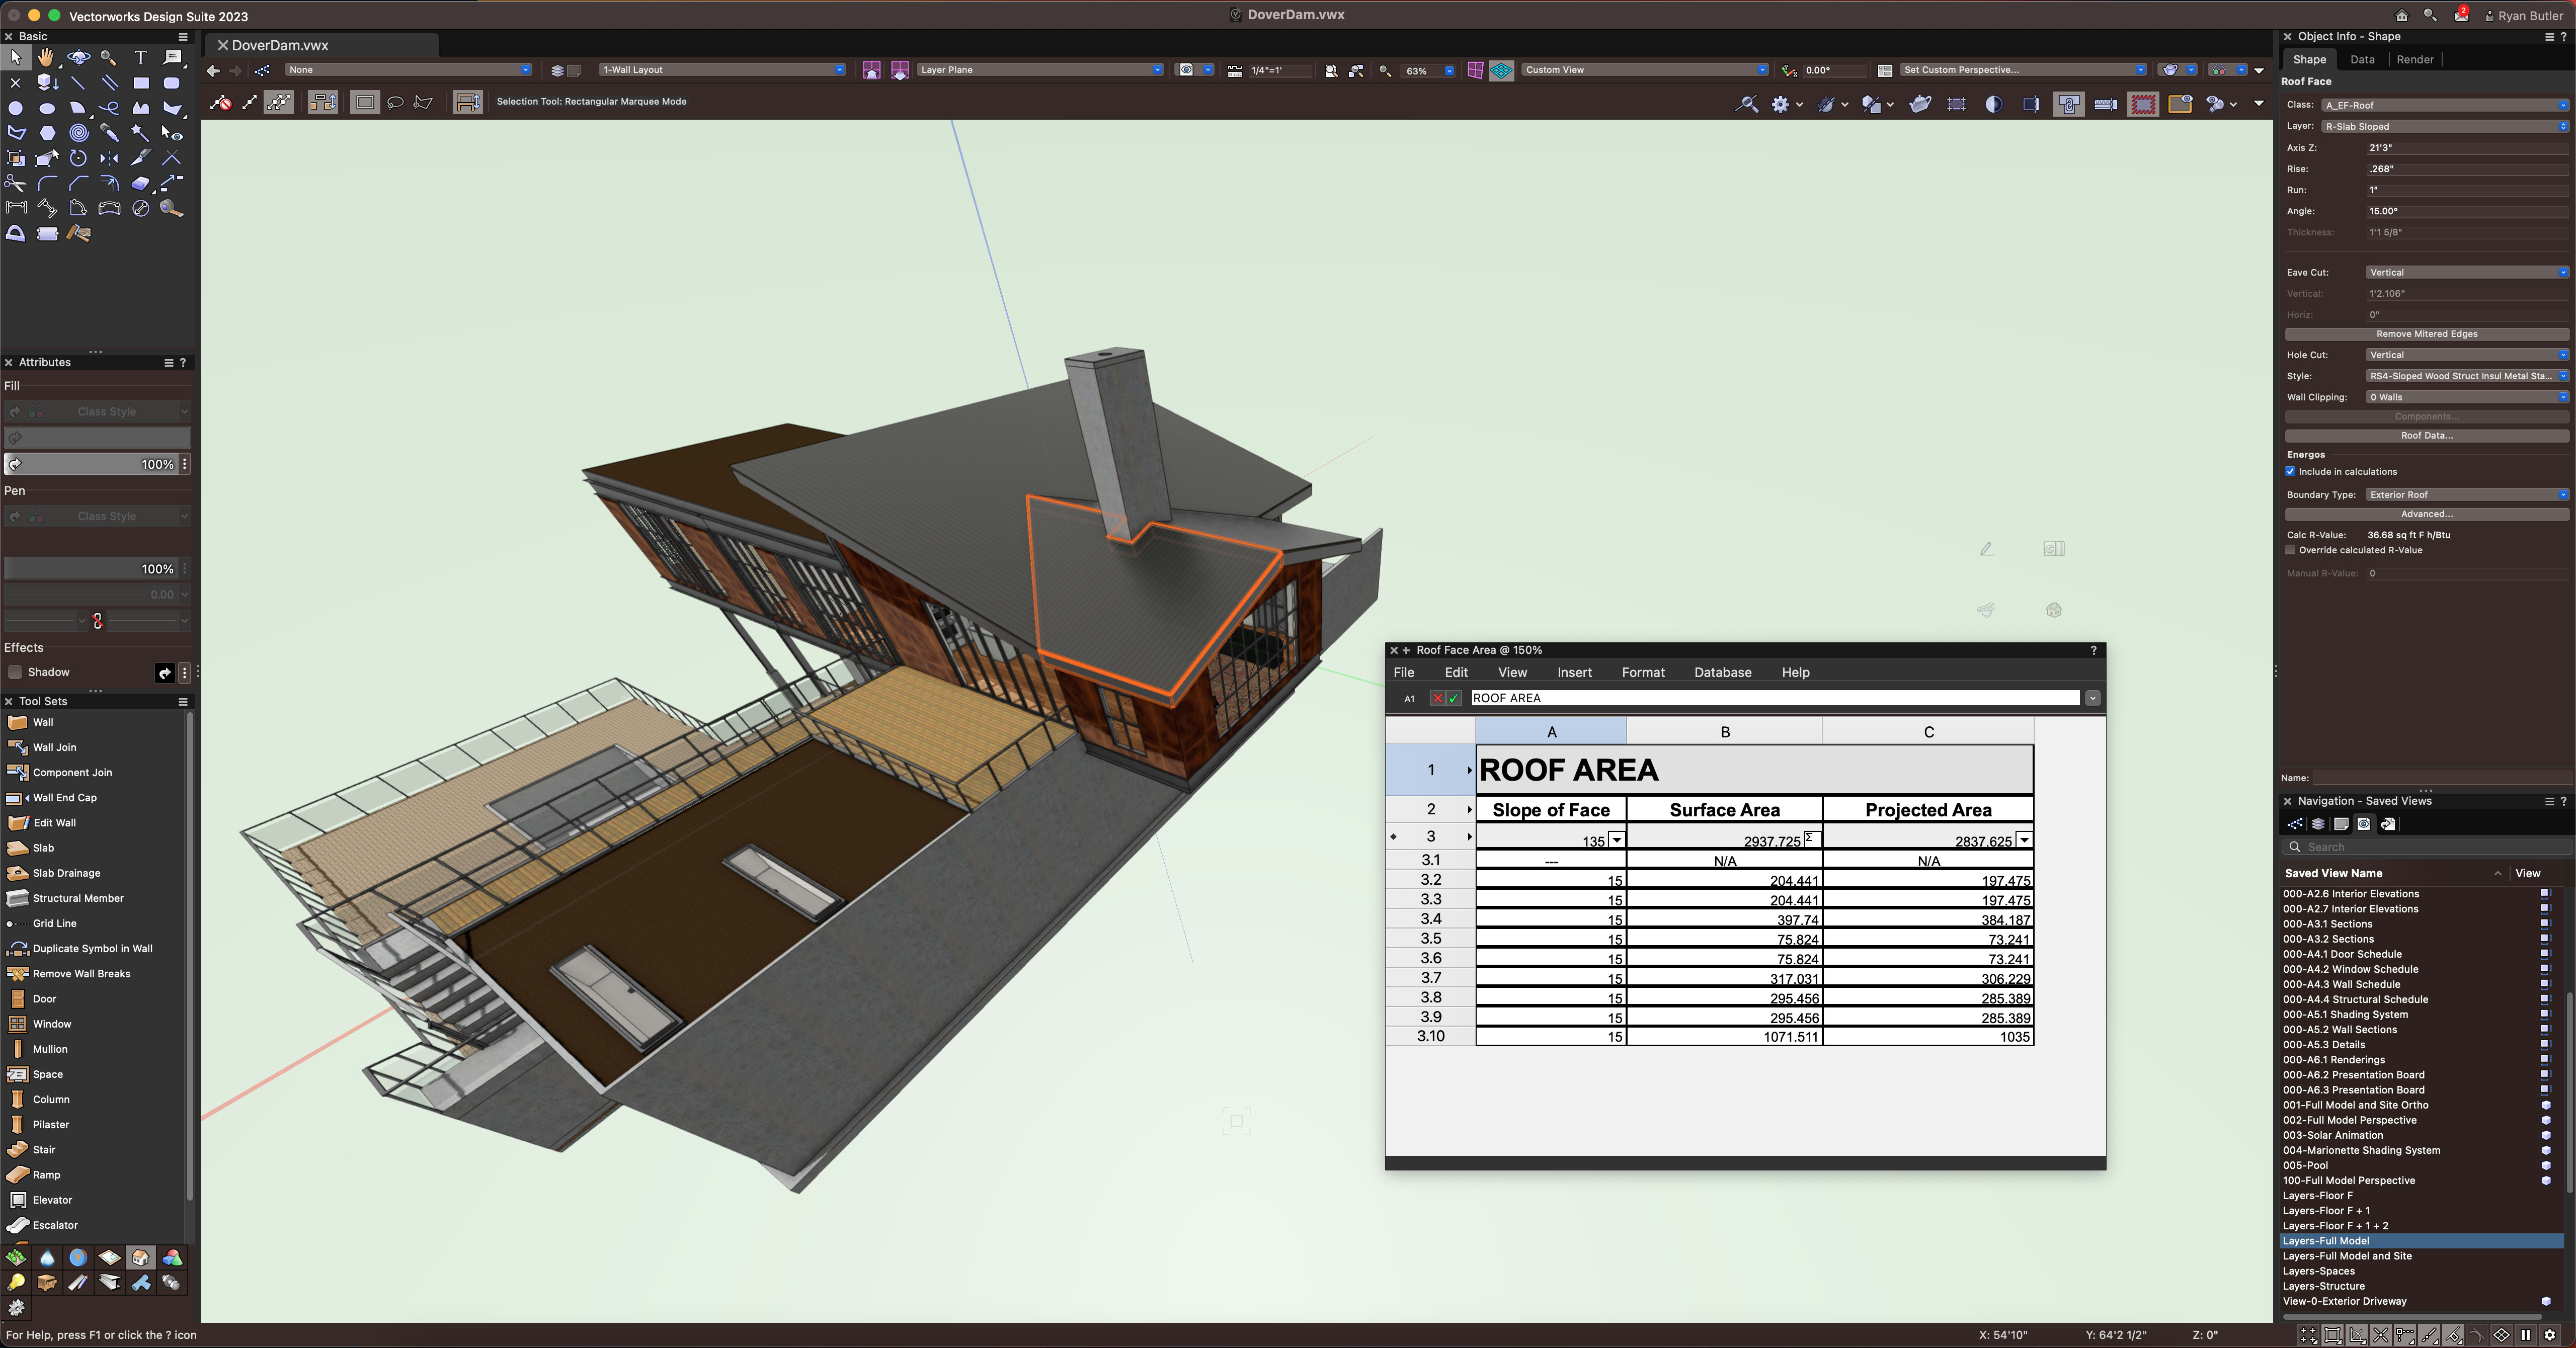Viewport: 2576px width, 1348px height.
Task: Click Remove Mitered Edges button
Action: tap(2426, 334)
